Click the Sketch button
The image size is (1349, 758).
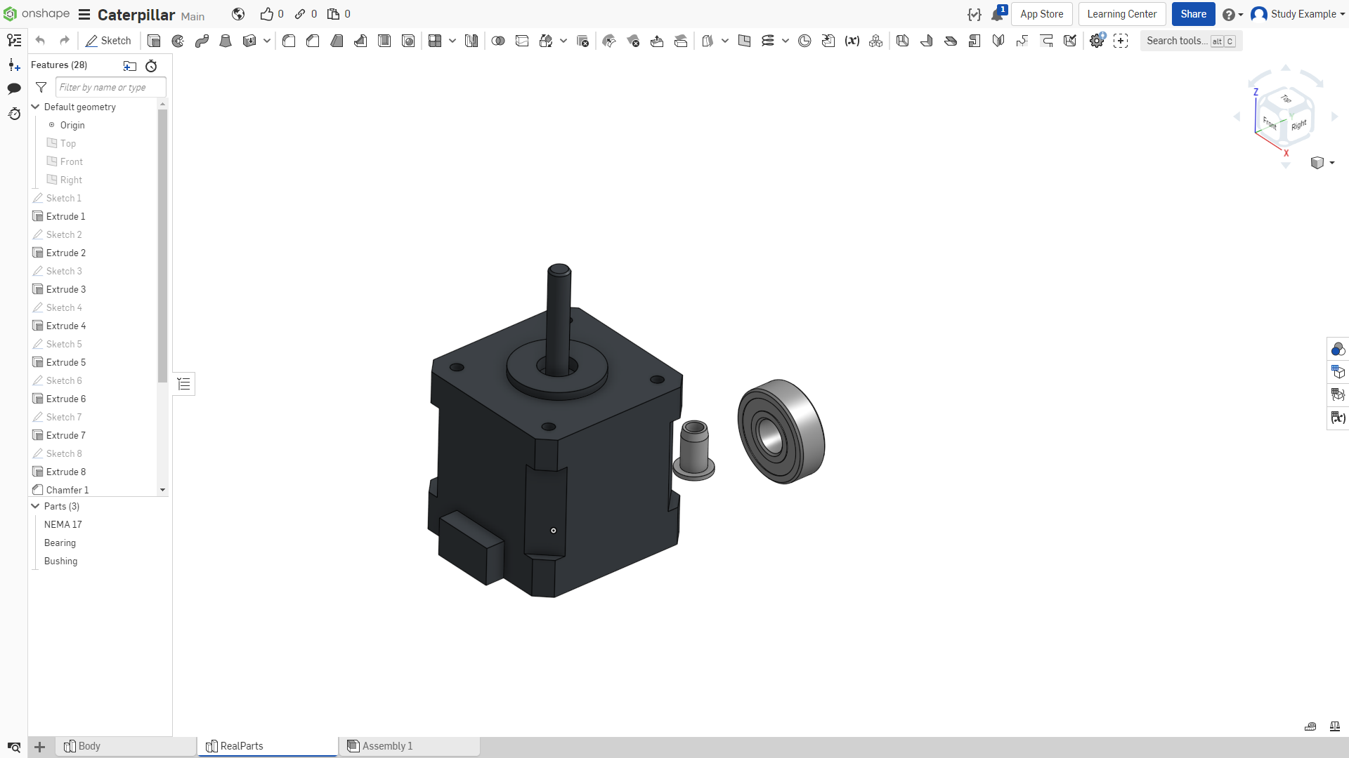point(108,41)
